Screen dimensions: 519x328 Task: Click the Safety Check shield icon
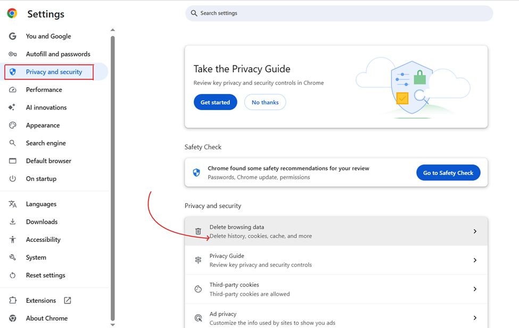[x=196, y=172]
